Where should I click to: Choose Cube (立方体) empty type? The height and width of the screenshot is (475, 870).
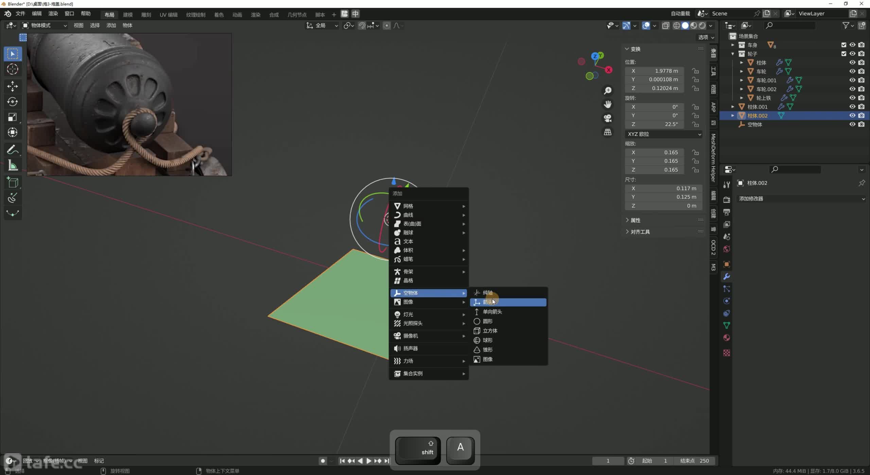(508, 331)
